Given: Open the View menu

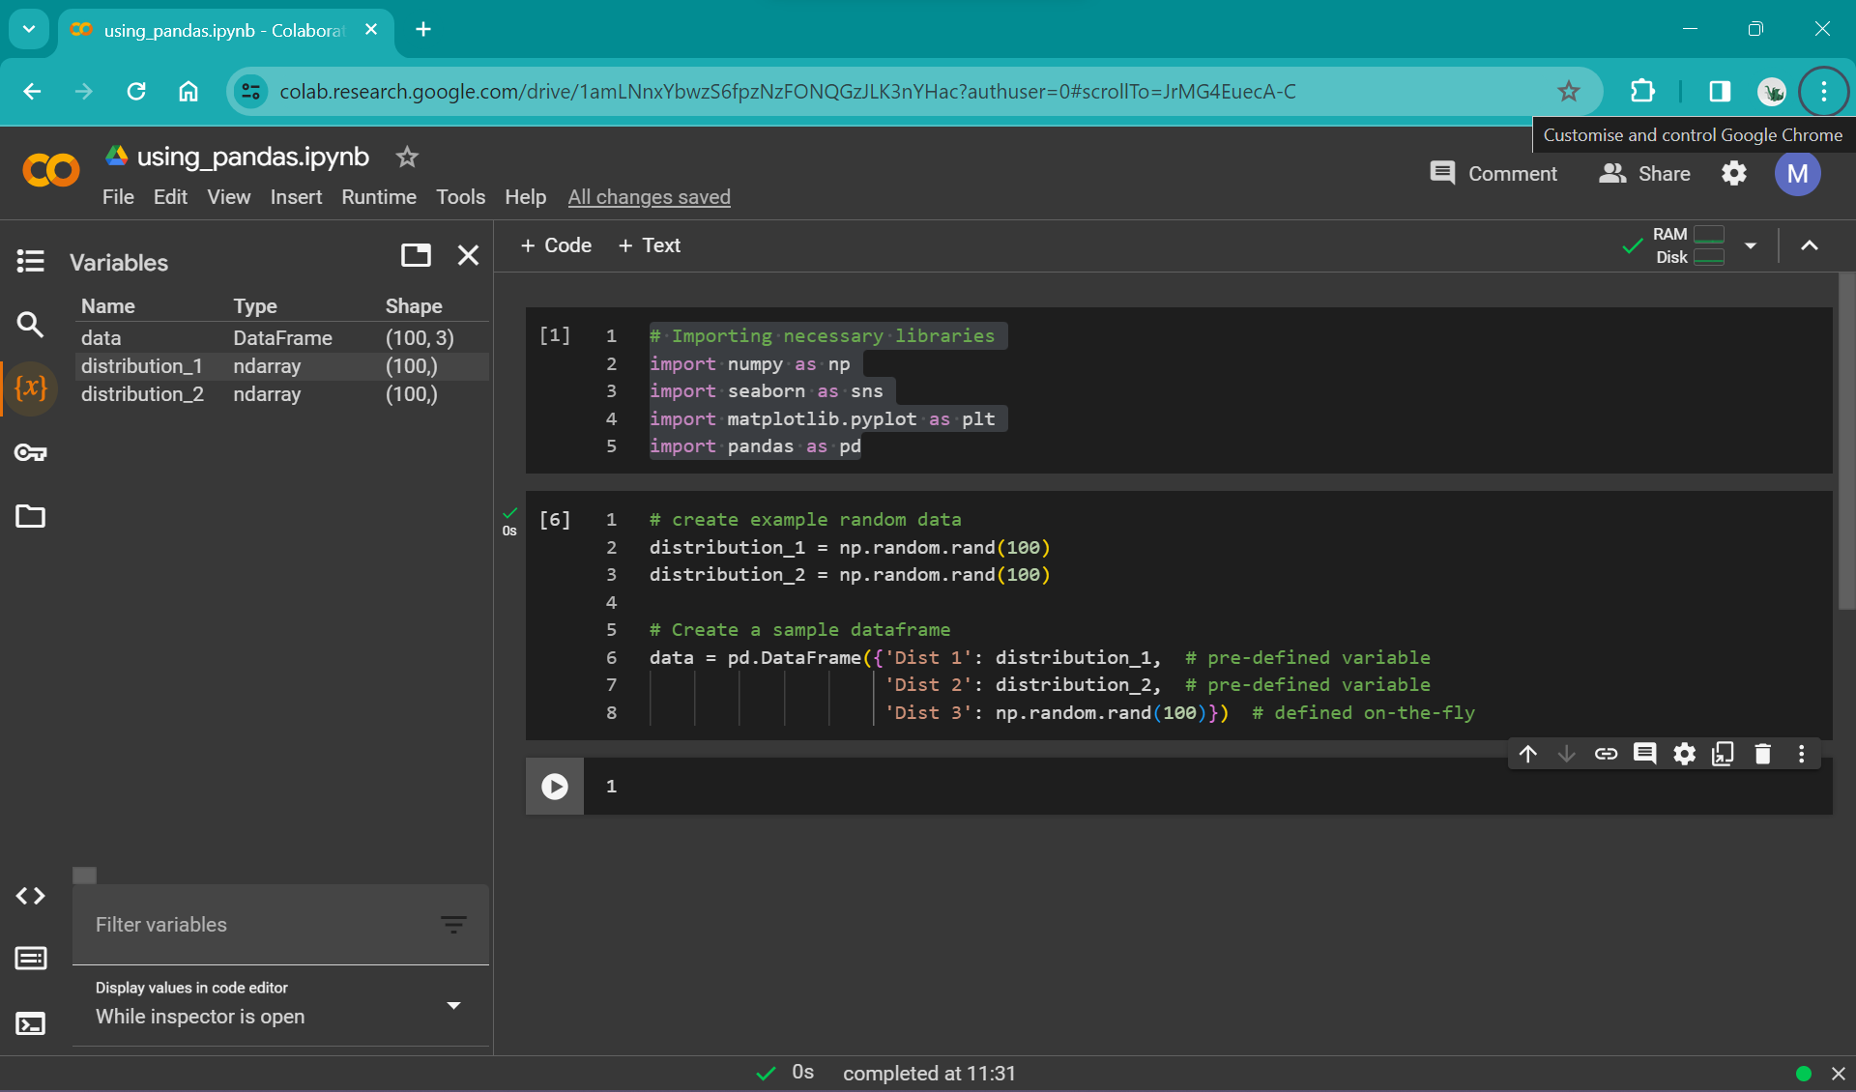Looking at the screenshot, I should (x=229, y=197).
